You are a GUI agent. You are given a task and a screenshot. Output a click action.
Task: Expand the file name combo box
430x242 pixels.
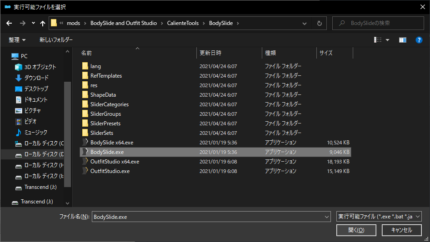(326, 217)
